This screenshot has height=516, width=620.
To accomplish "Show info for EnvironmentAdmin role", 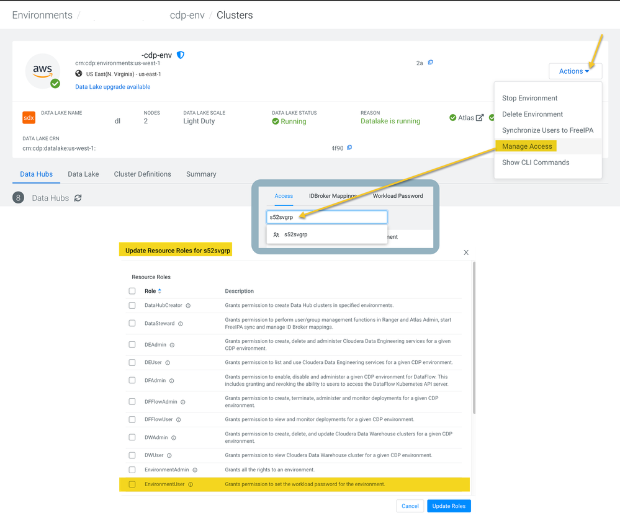I will [x=195, y=470].
